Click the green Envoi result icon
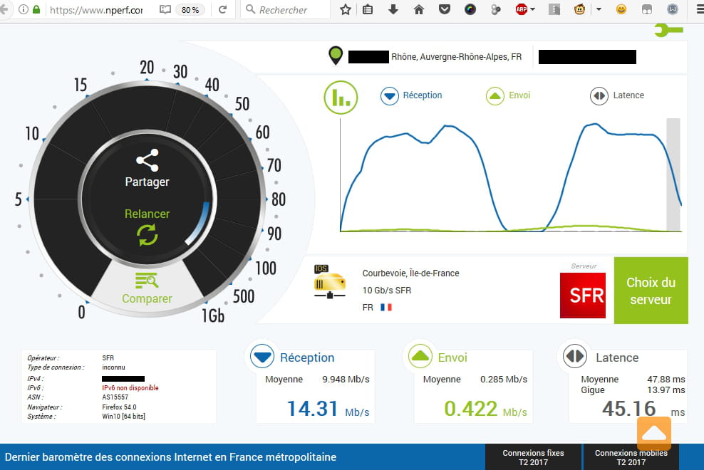704x470 pixels. point(420,356)
